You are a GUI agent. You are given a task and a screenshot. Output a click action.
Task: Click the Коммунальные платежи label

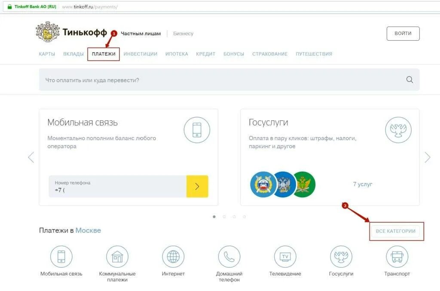click(x=117, y=277)
